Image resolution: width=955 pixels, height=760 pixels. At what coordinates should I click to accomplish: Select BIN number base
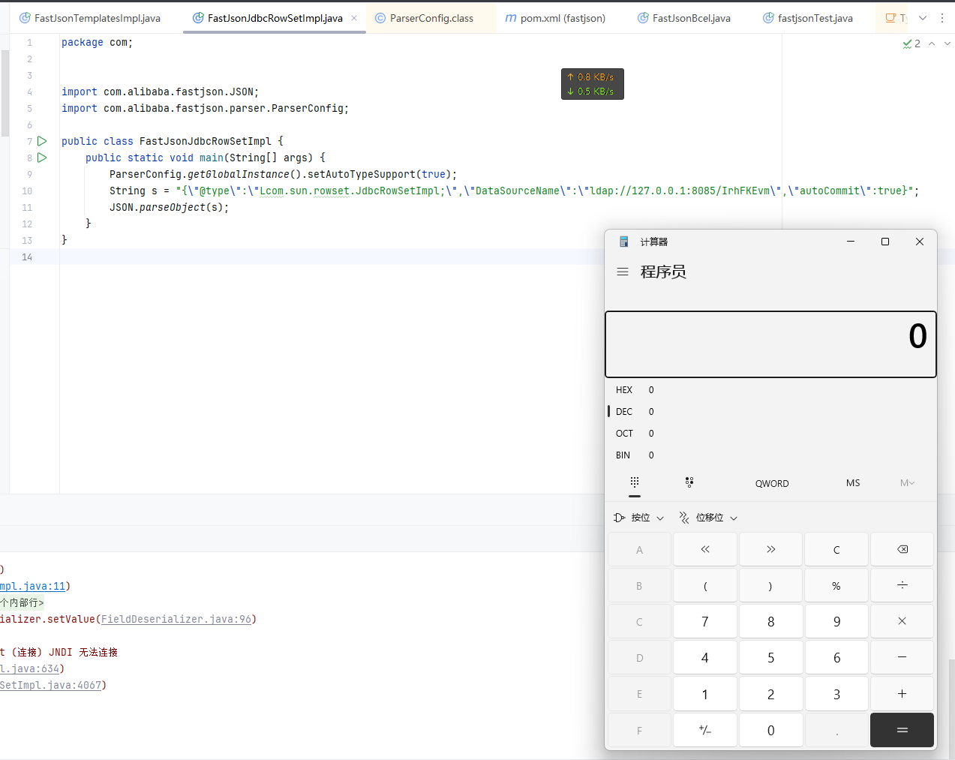point(770,455)
